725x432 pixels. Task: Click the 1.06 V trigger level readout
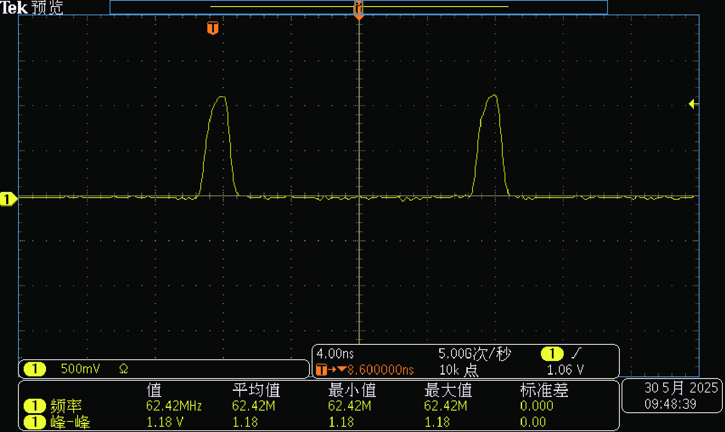pos(565,370)
